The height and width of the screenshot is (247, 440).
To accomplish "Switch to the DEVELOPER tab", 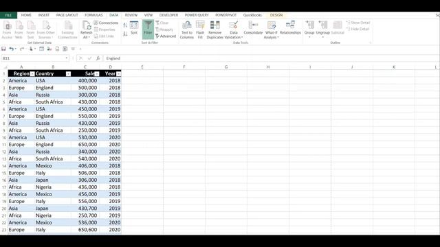I will tap(168, 15).
